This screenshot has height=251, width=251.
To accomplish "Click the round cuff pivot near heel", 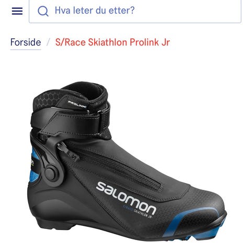I will click(x=51, y=173).
